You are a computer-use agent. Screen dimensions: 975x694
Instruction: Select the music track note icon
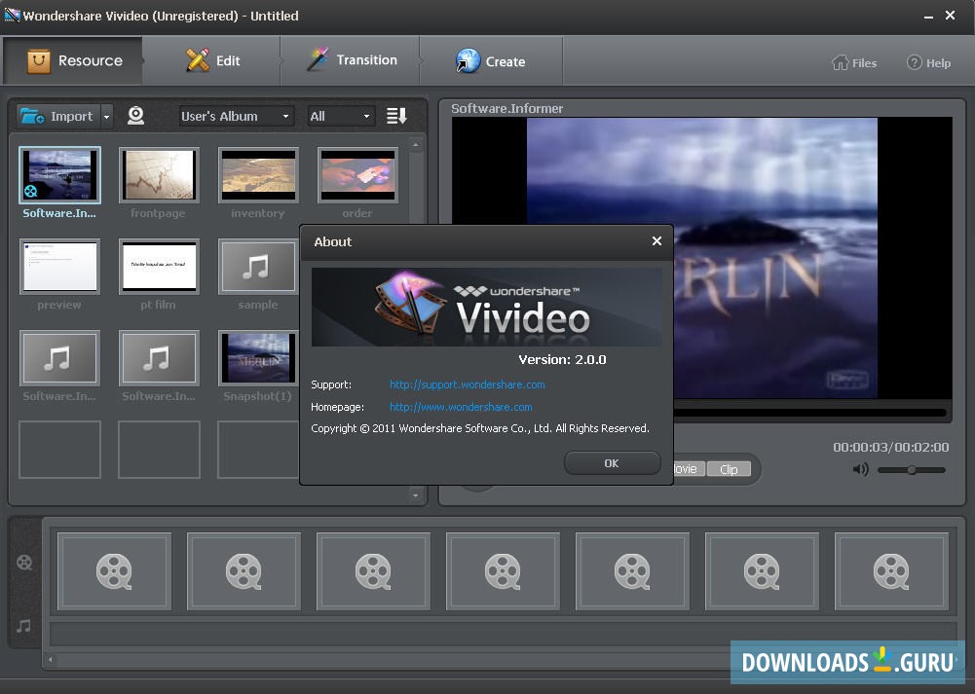coord(24,626)
